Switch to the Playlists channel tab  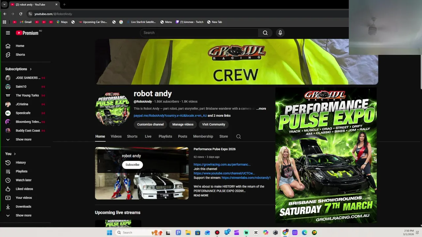[x=165, y=136]
